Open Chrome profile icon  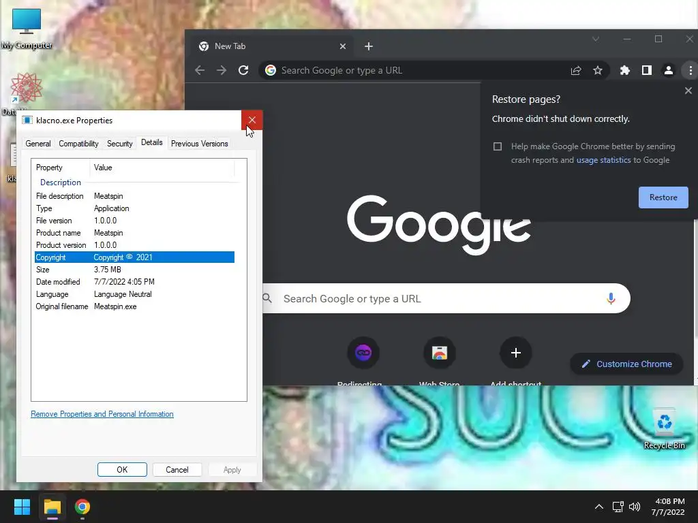pyautogui.click(x=669, y=70)
